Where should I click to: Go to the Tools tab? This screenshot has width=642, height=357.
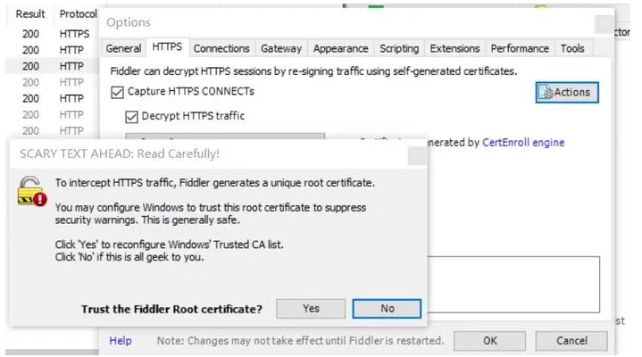pyautogui.click(x=572, y=48)
